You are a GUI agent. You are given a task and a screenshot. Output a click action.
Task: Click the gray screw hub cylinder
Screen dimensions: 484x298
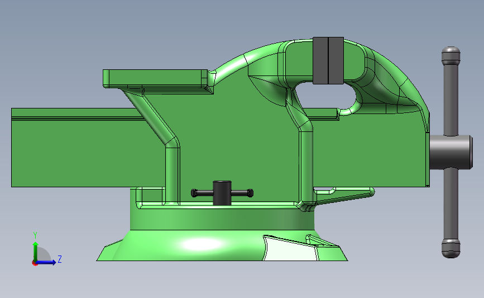[x=451, y=152]
